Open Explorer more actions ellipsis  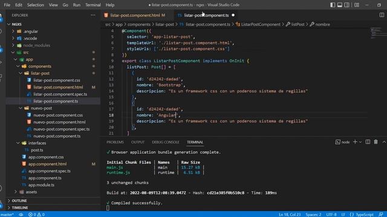coord(93,15)
